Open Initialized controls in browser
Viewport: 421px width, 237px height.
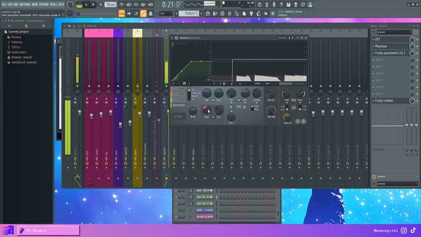(x=24, y=63)
